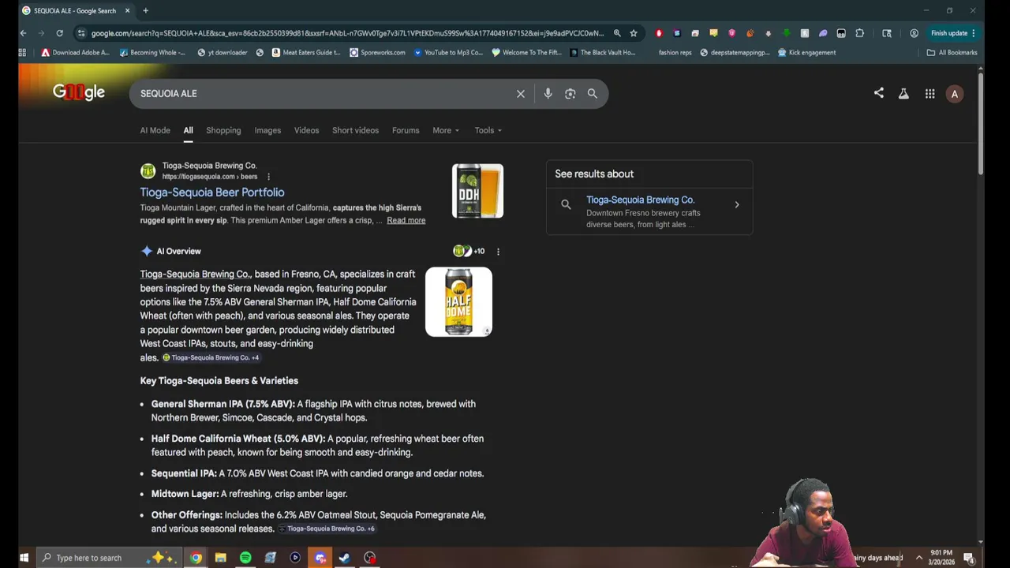Image resolution: width=1010 pixels, height=568 pixels.
Task: Click the Chrome icon in taskbar
Action: tap(196, 558)
